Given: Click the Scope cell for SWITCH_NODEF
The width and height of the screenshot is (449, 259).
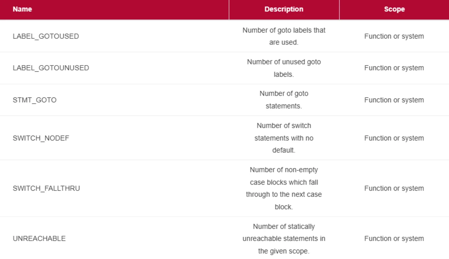Looking at the screenshot, I should coord(394,138).
